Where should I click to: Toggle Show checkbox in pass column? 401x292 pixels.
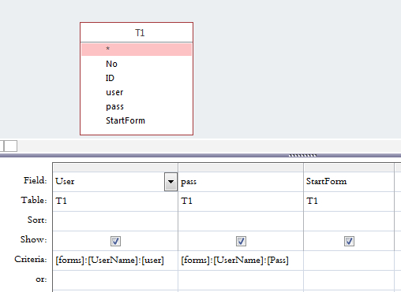pos(241,241)
